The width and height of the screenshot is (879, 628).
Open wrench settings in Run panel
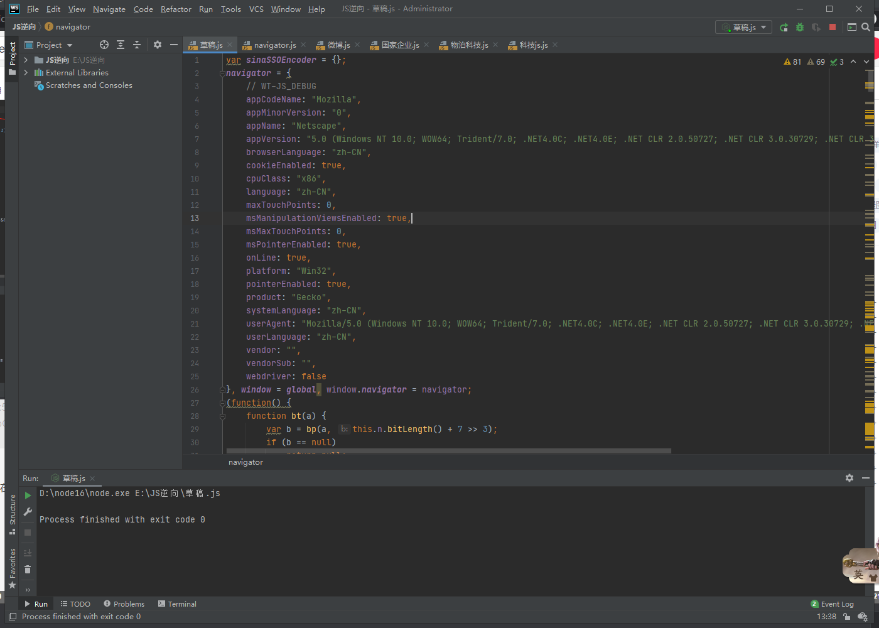tap(28, 512)
